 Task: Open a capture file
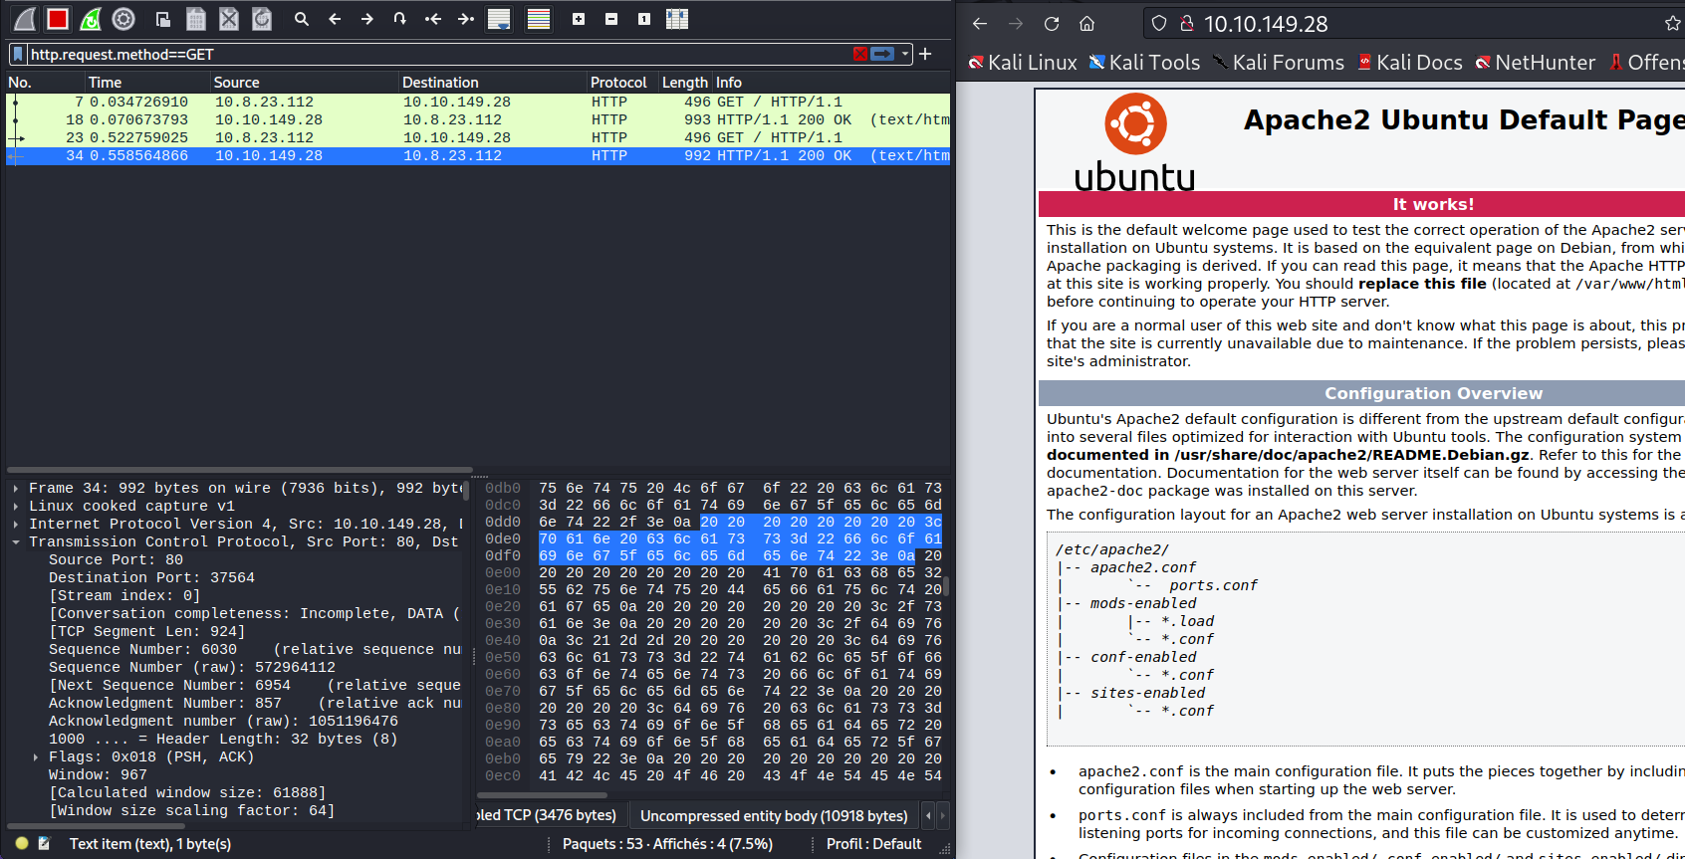tap(163, 19)
